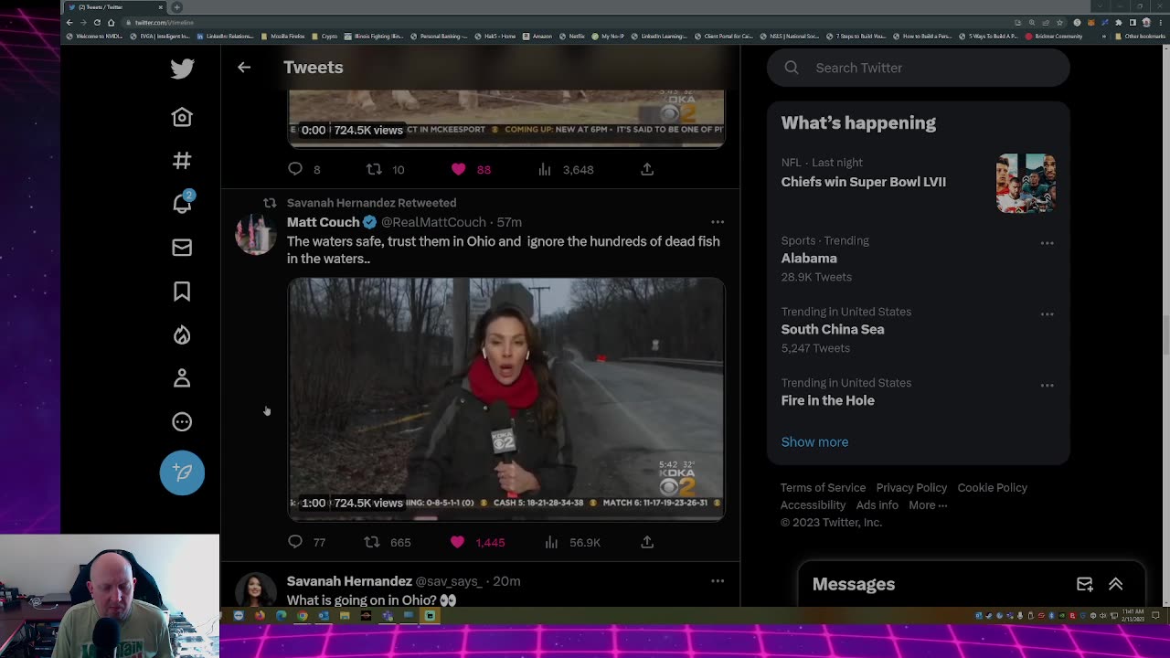Reply to the tweet with 8 replies
The width and height of the screenshot is (1170, 658).
[295, 169]
